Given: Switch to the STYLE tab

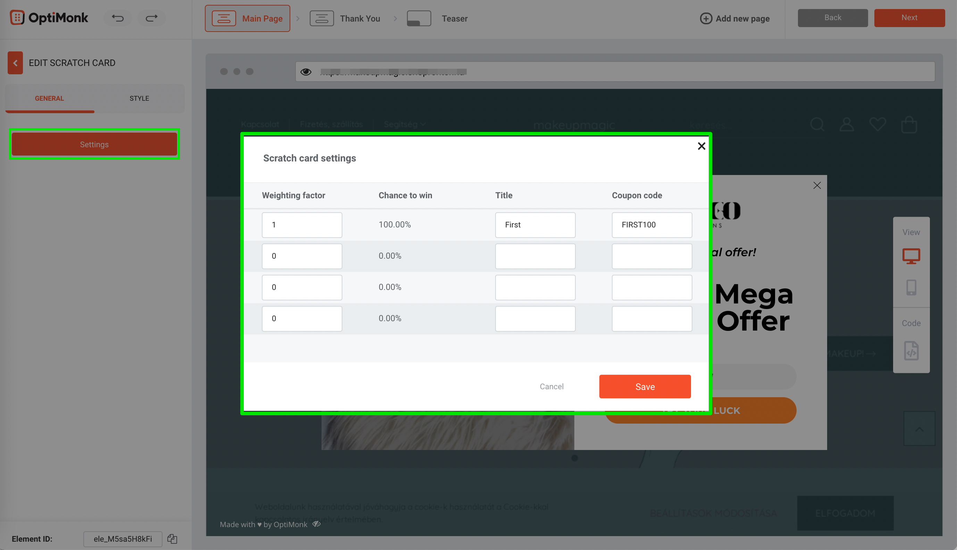Looking at the screenshot, I should click(139, 98).
